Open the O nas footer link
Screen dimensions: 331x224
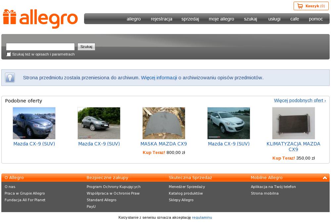pos(10,187)
